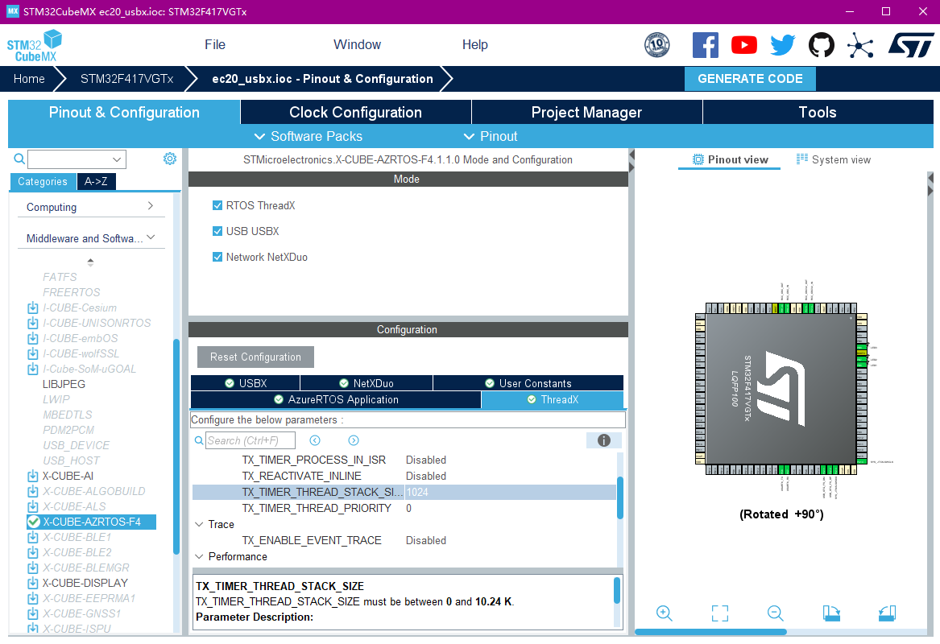The image size is (940, 644).
Task: Switch to A->Z sorting tab
Action: coord(96,181)
